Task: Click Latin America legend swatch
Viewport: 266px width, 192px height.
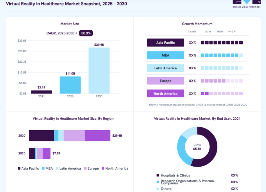Action: (57, 168)
